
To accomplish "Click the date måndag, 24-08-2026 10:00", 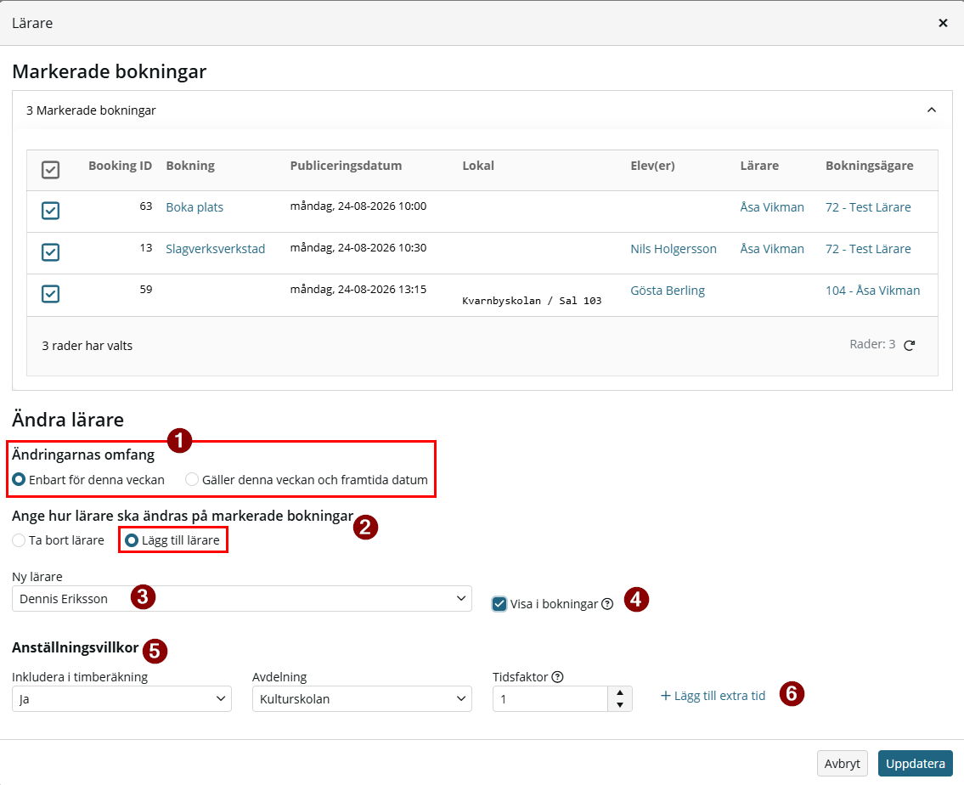I will (x=358, y=206).
